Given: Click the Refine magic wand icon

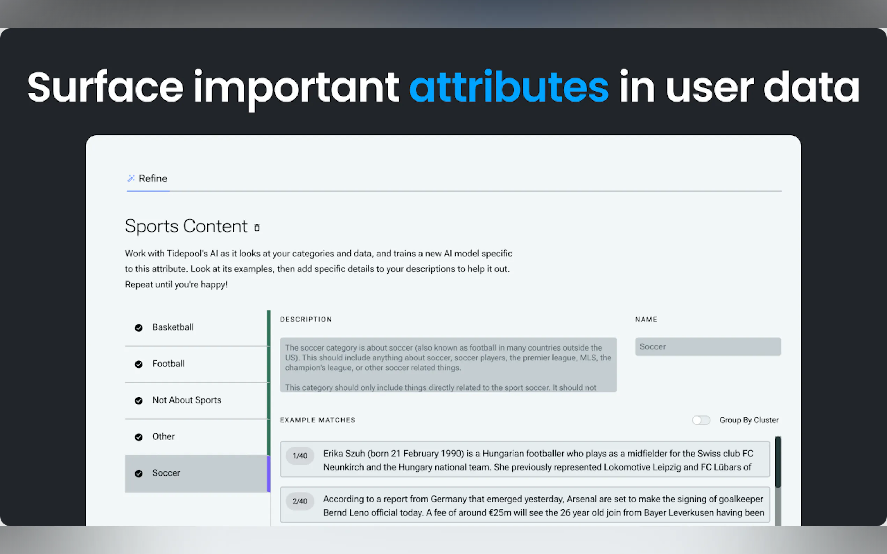Looking at the screenshot, I should 131,178.
